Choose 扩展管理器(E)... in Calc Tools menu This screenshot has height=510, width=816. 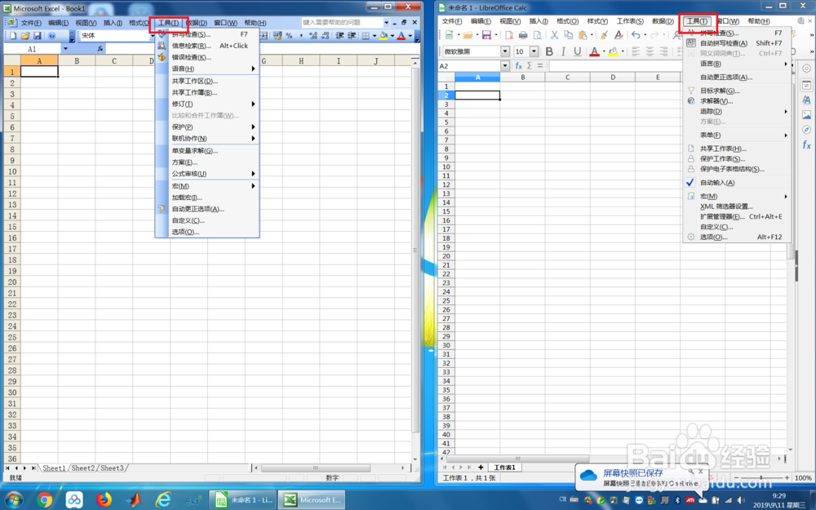point(737,216)
